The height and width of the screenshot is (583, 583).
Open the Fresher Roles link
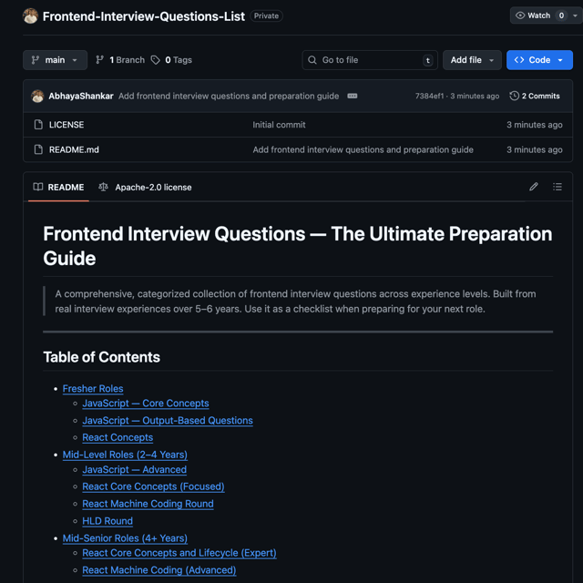(93, 389)
